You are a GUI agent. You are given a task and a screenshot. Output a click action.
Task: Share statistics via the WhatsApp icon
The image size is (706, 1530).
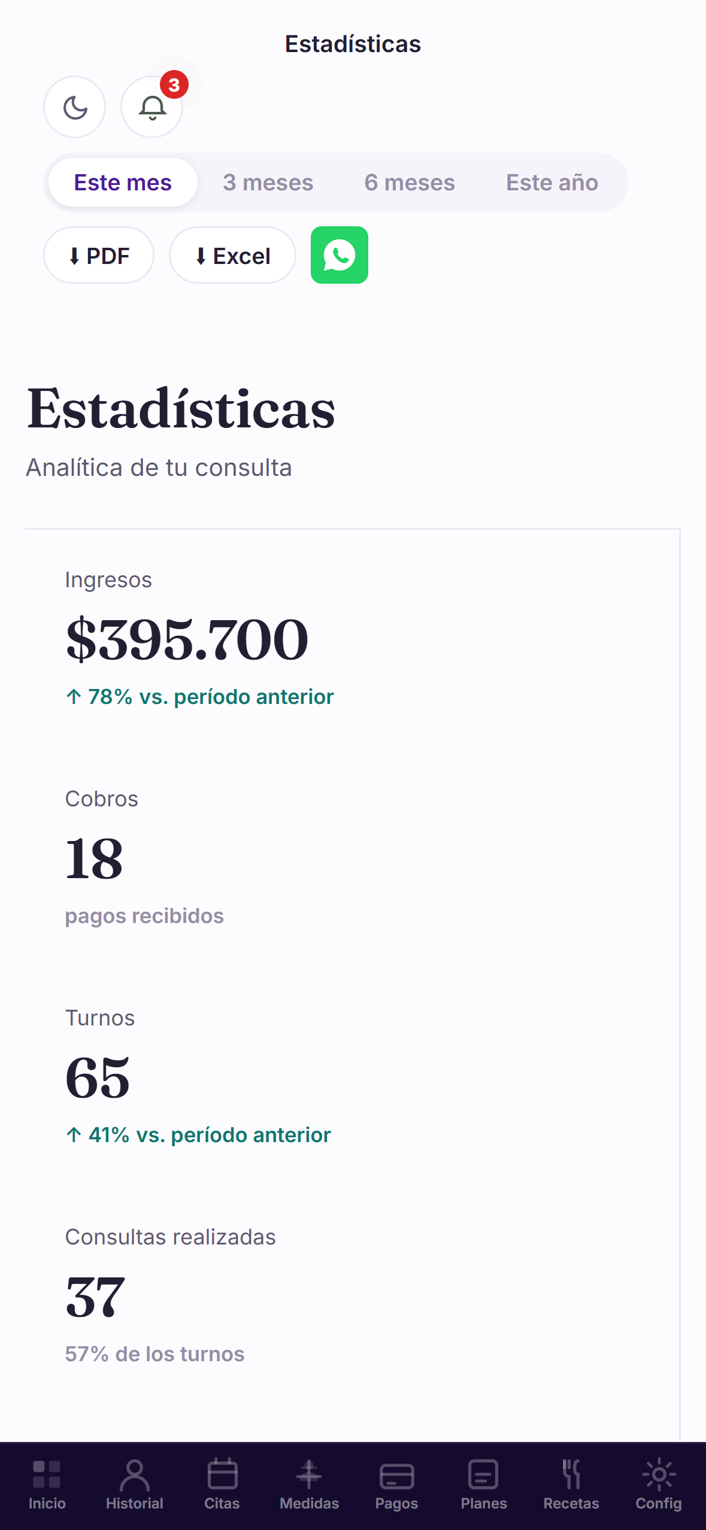pos(340,255)
